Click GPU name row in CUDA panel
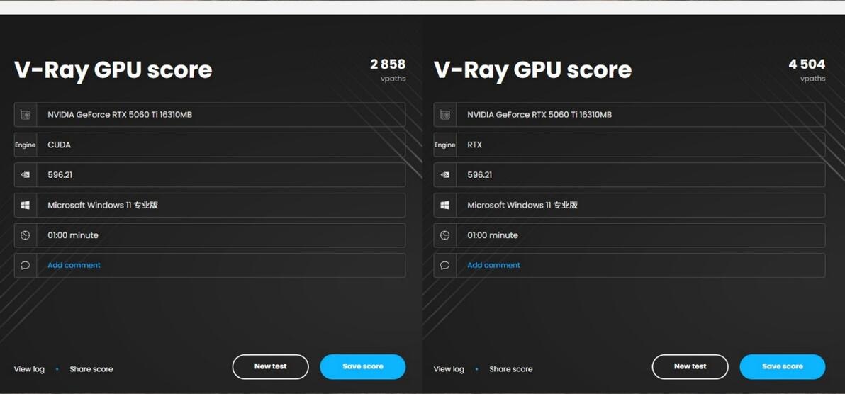Screen dimensions: 845x394 [x=210, y=115]
